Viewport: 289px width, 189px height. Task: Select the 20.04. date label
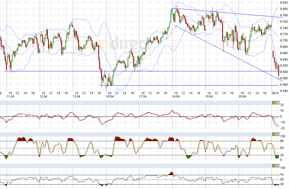click(242, 96)
